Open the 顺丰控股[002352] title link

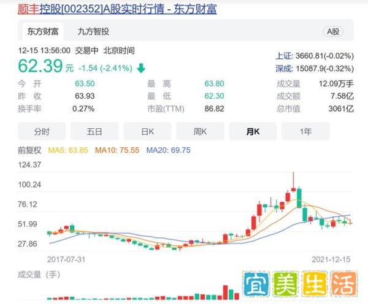click(117, 9)
